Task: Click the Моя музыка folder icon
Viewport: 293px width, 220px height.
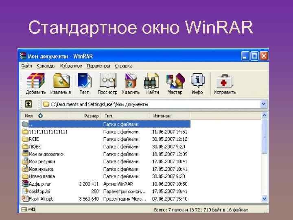Action: click(x=25, y=169)
